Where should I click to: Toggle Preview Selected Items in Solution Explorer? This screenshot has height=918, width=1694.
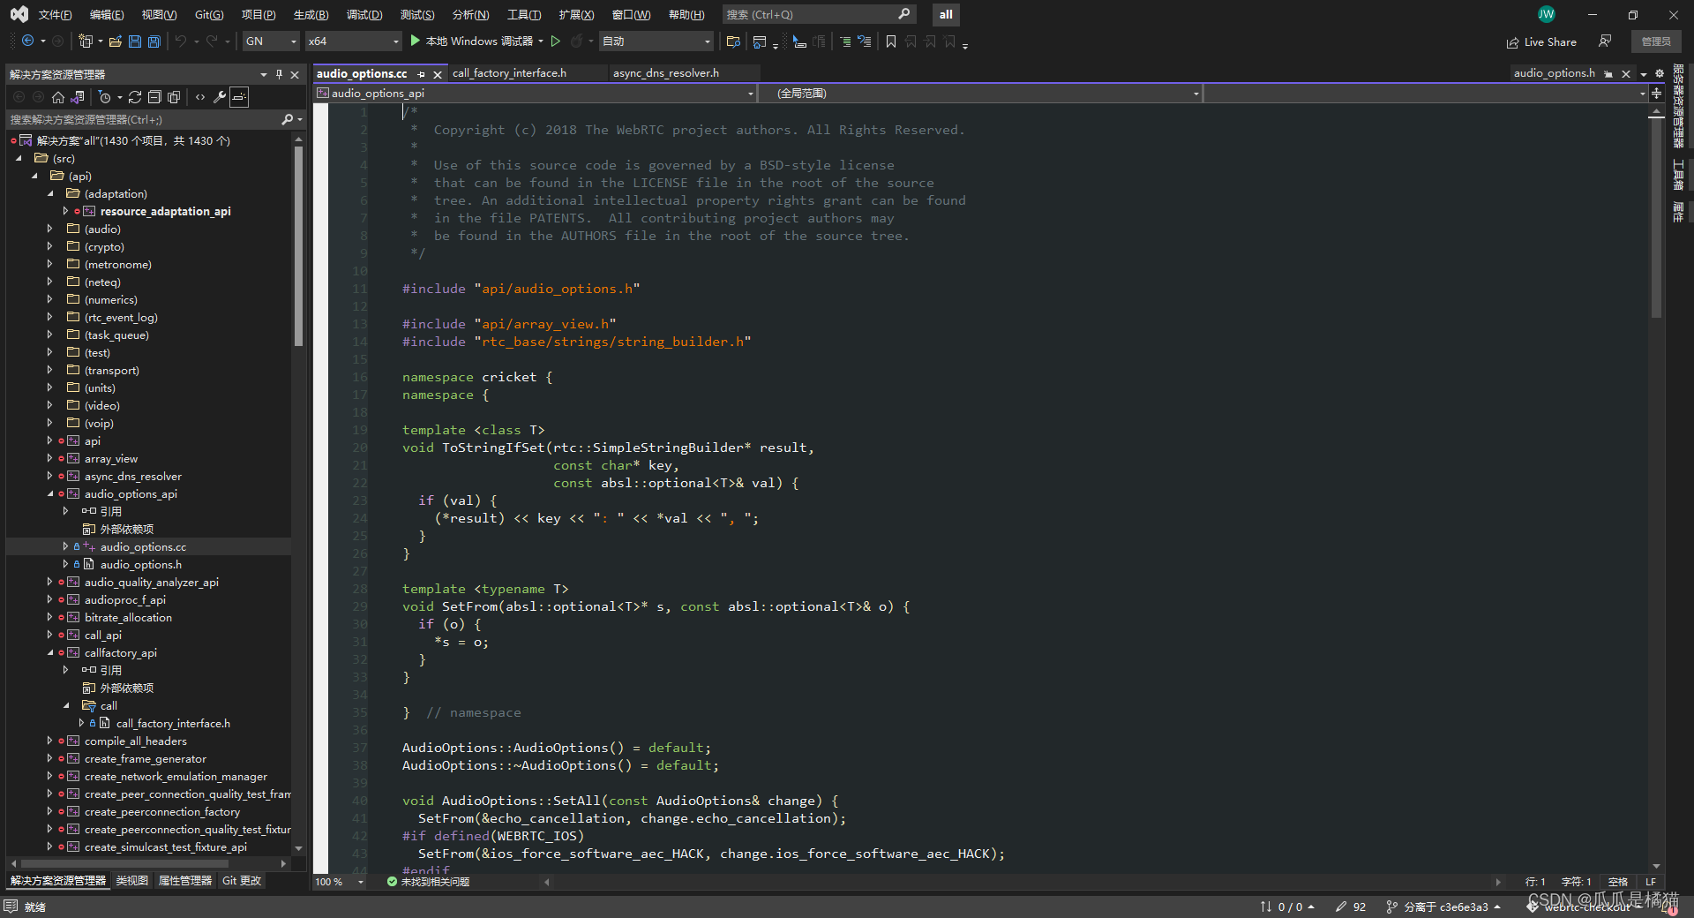click(239, 97)
